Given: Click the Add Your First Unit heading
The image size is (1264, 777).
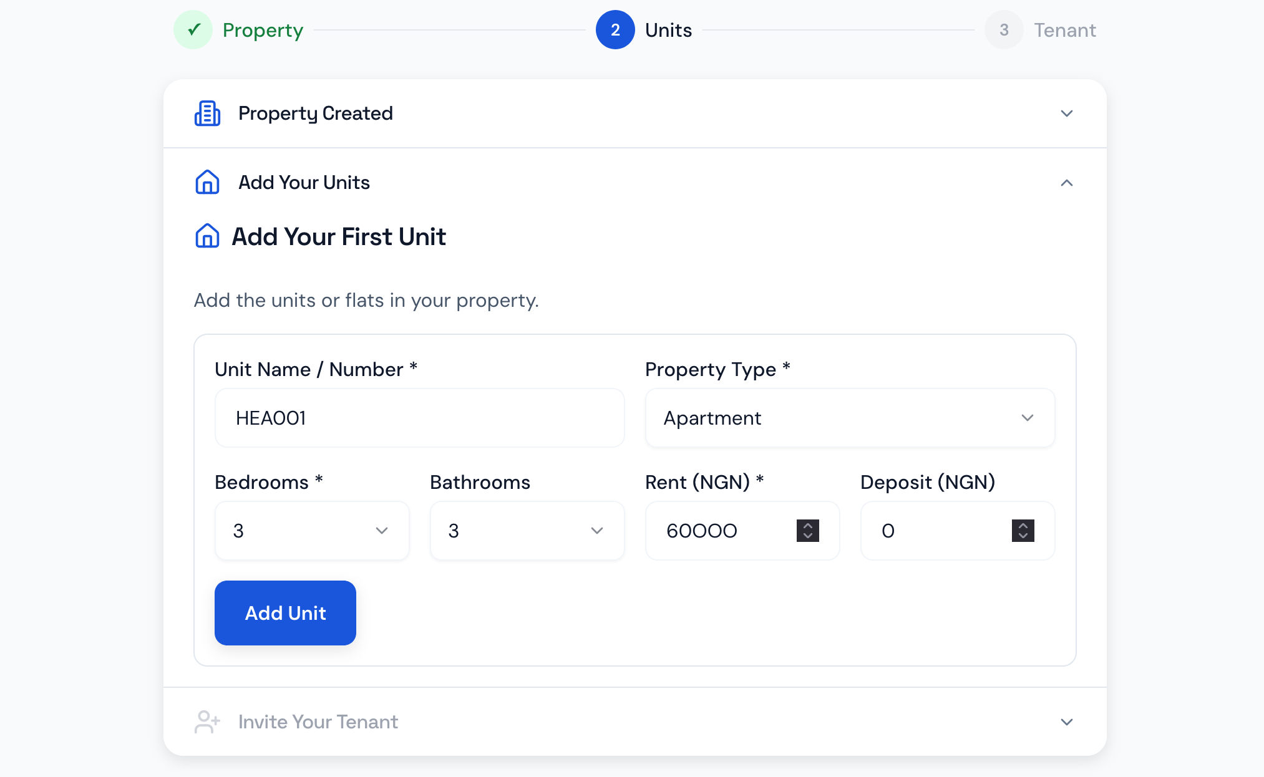Looking at the screenshot, I should point(339,237).
